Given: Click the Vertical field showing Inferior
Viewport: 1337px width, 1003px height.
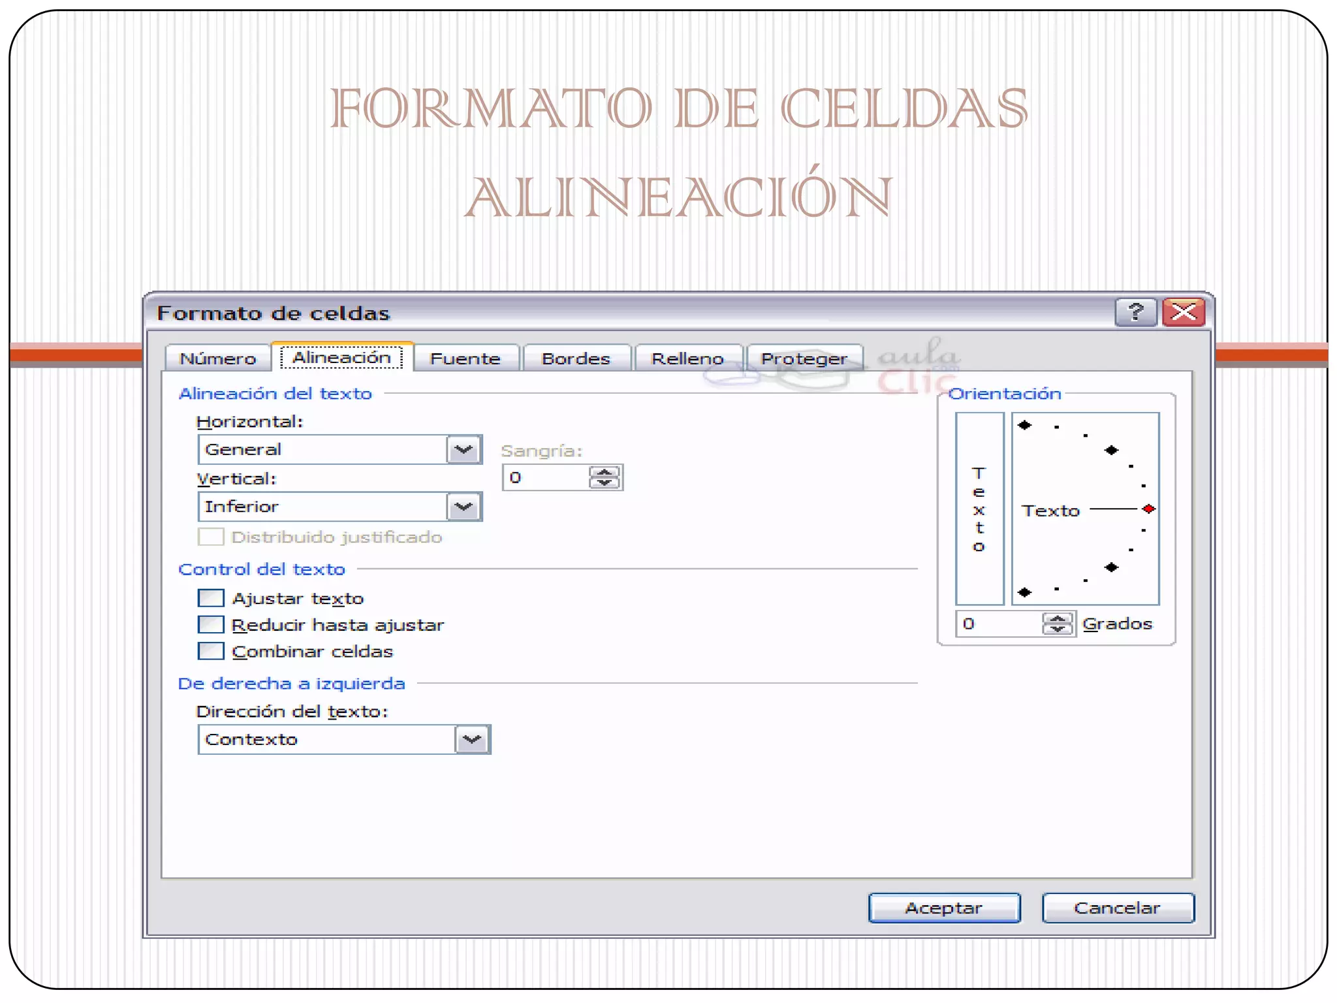Looking at the screenshot, I should click(x=339, y=507).
